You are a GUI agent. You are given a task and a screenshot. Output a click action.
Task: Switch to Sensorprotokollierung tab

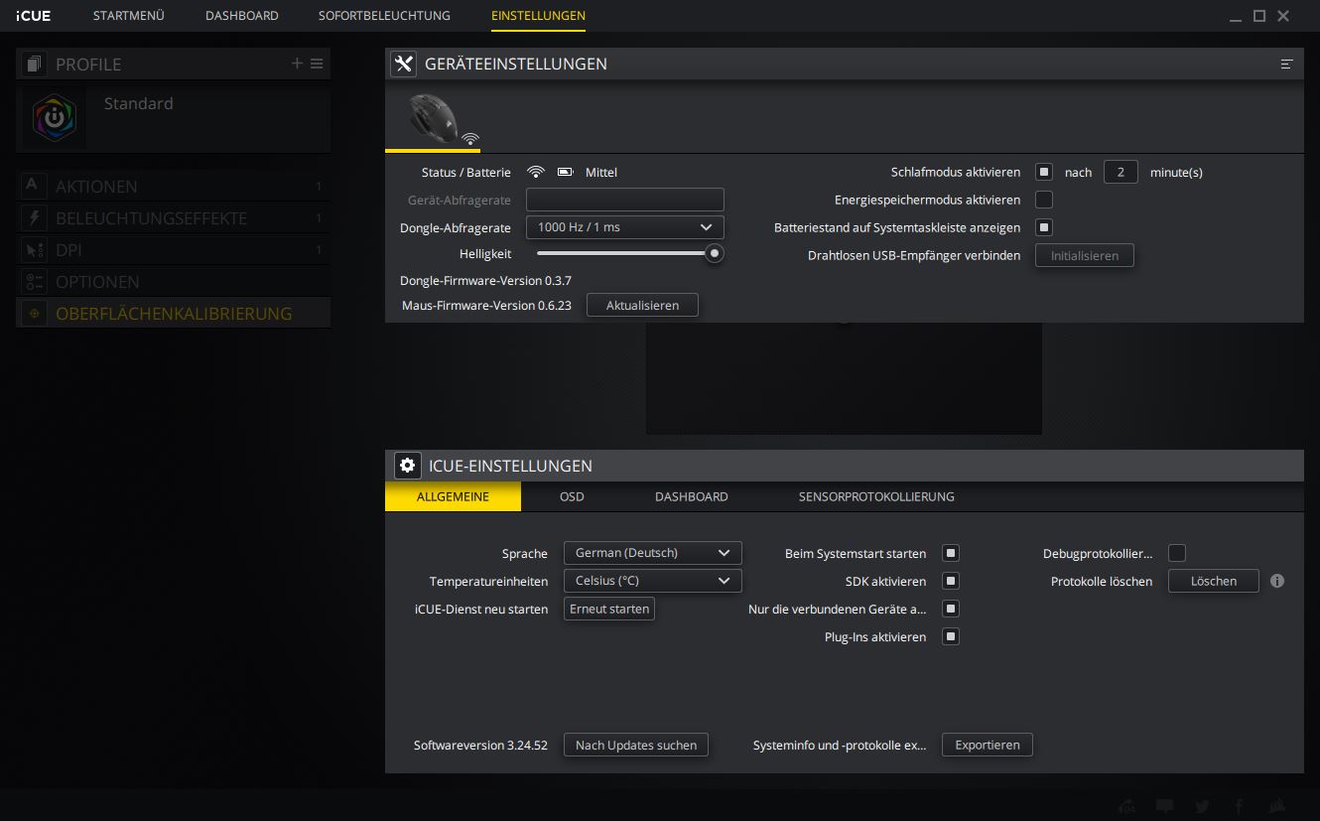[x=876, y=496]
